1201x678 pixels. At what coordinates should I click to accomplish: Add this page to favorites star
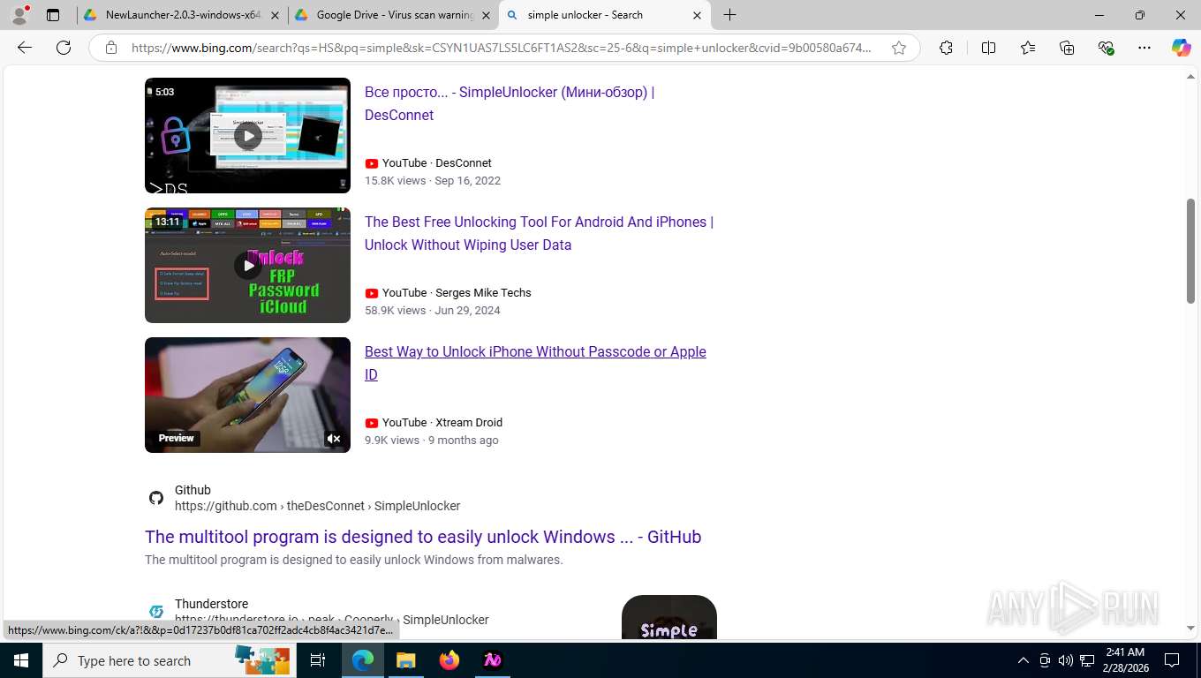coord(899,48)
